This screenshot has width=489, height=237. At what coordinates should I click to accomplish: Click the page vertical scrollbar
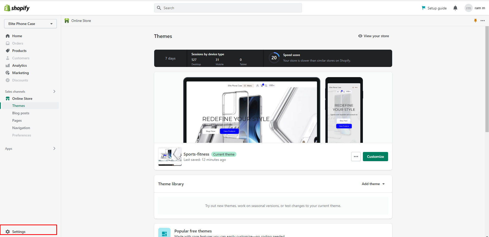point(487,79)
